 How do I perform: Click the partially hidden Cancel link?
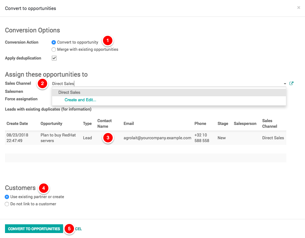pos(78,229)
